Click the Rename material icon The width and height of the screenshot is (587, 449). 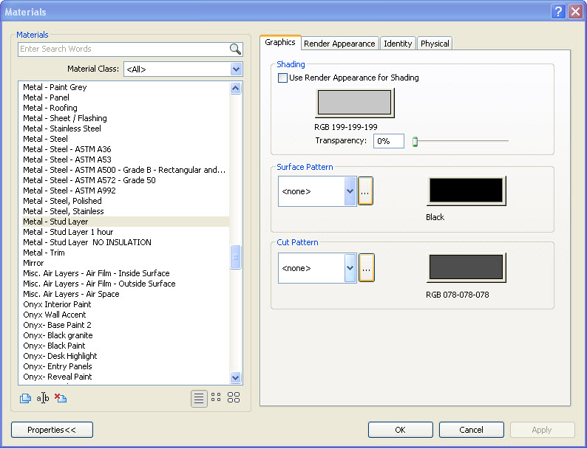pos(43,399)
